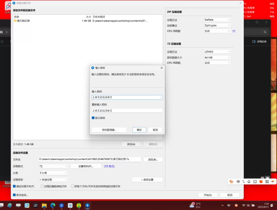This screenshot has width=277, height=210.
Task: Expand the 压缩格式 7Z dropdown
Action: point(53,166)
